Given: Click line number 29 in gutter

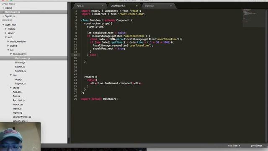Looking at the screenshot, I should 75,99.
